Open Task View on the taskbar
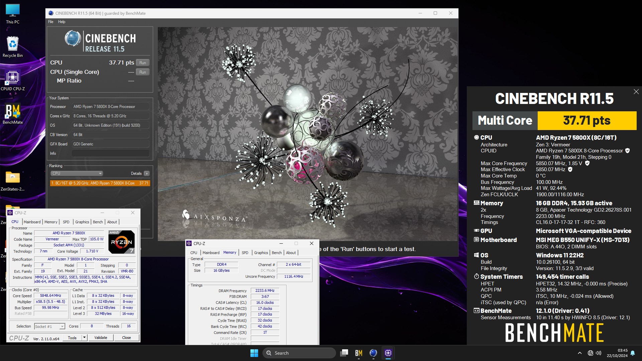This screenshot has width=642, height=361. coord(344,353)
